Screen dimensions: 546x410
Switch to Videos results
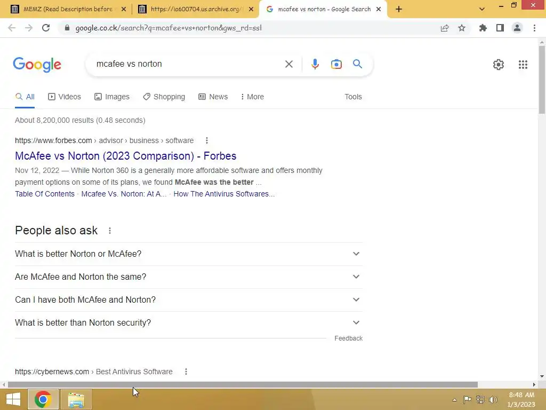click(x=65, y=97)
